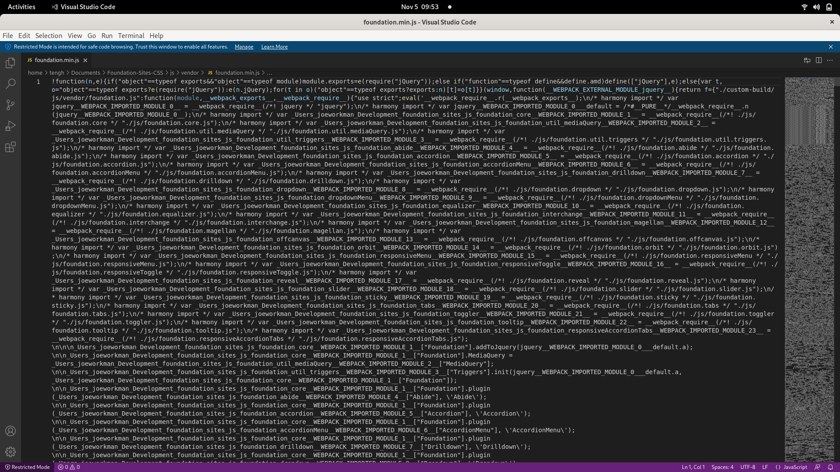Viewport: 840px width, 472px height.
Task: Select the foundation.min.js editor tab
Action: click(57, 60)
